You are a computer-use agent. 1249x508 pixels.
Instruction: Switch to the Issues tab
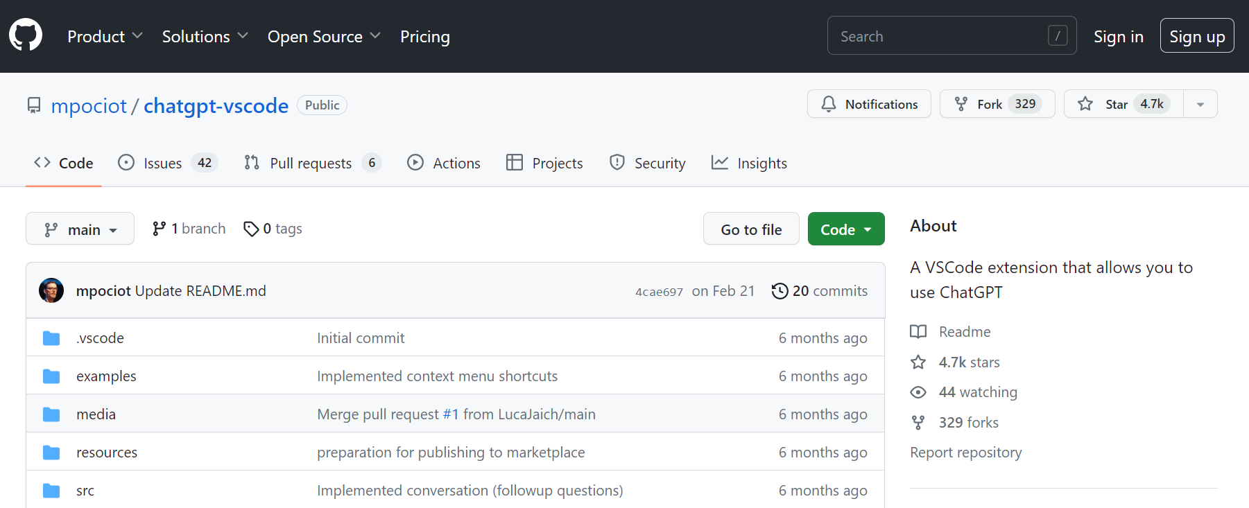pyautogui.click(x=168, y=164)
